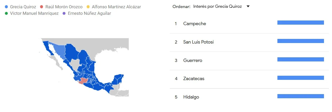Image resolution: width=332 pixels, height=112 pixels.
Task: Click the Campeche interest bar
Action: click(x=300, y=23)
